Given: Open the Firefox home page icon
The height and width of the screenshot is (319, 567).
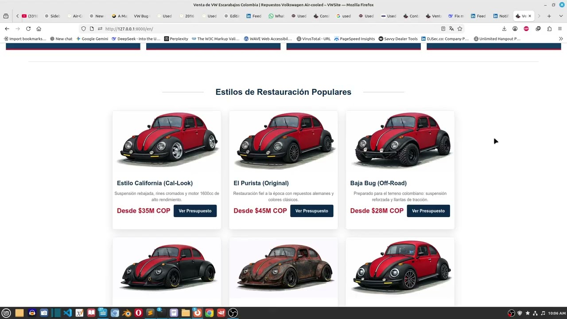Looking at the screenshot, I should pos(39,29).
